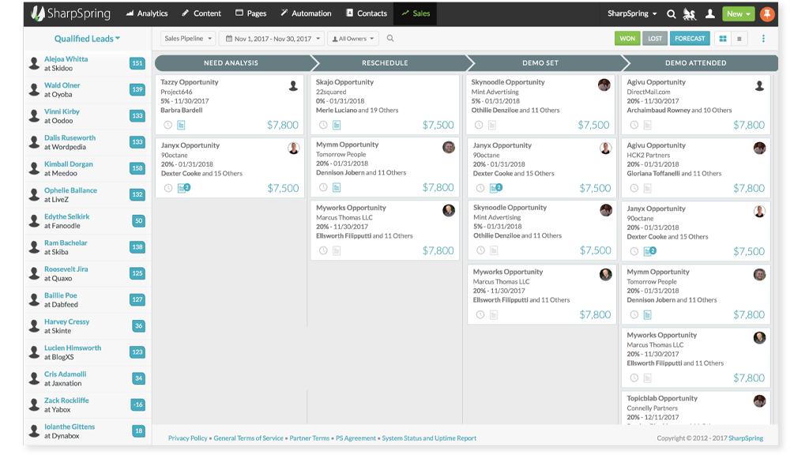The height and width of the screenshot is (455, 809).
Task: Click the FORECAST button
Action: 690,39
